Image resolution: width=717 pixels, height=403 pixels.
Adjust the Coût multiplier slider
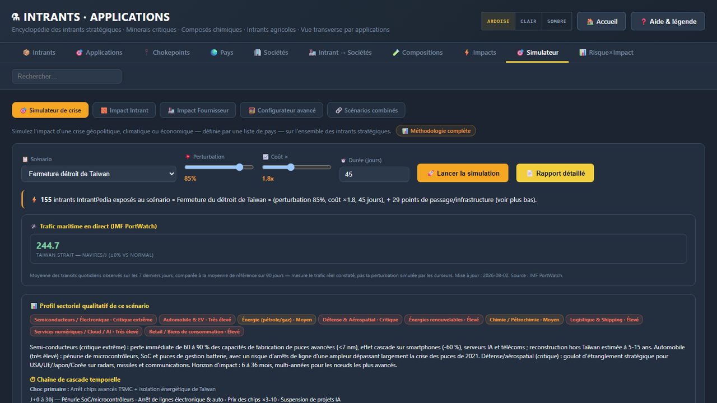coord(296,167)
